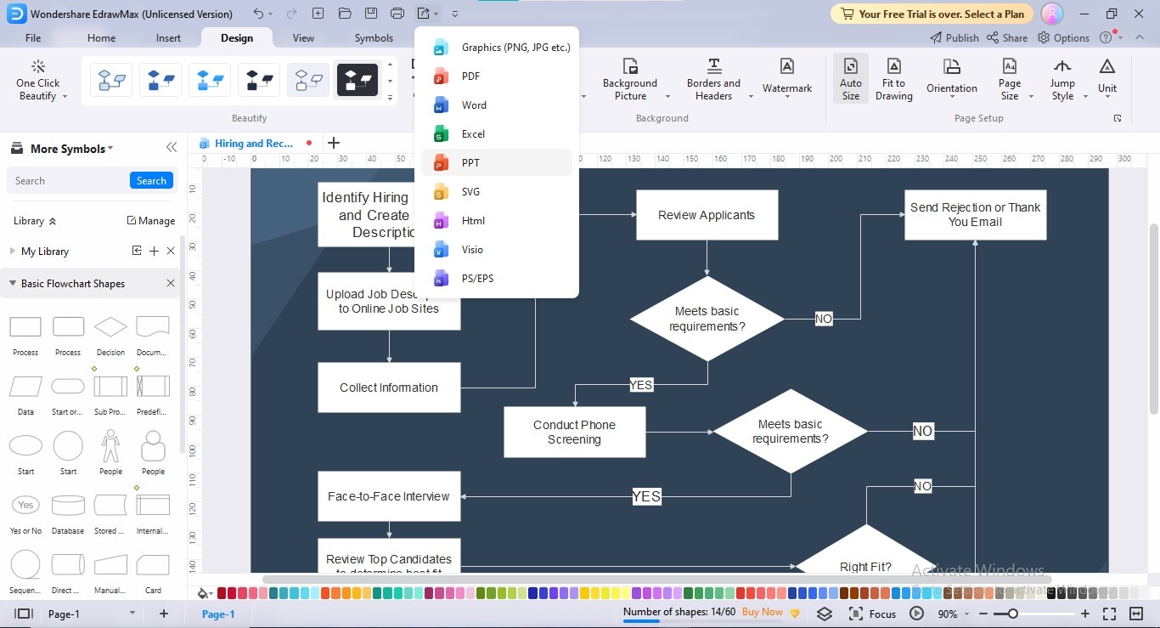This screenshot has height=628, width=1160.
Task: Click the Share button
Action: [1007, 38]
